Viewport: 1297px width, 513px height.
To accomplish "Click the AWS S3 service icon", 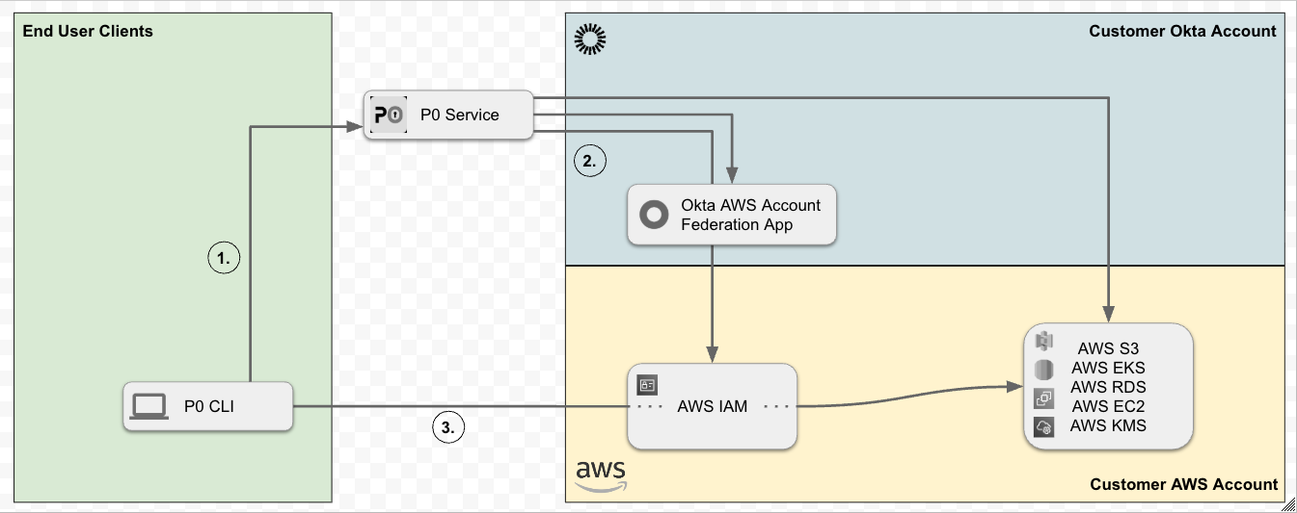I will [1044, 342].
